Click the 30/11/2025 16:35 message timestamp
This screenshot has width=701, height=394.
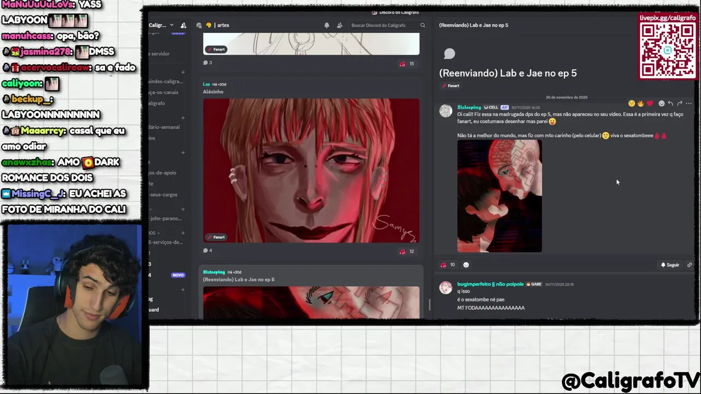pos(526,107)
